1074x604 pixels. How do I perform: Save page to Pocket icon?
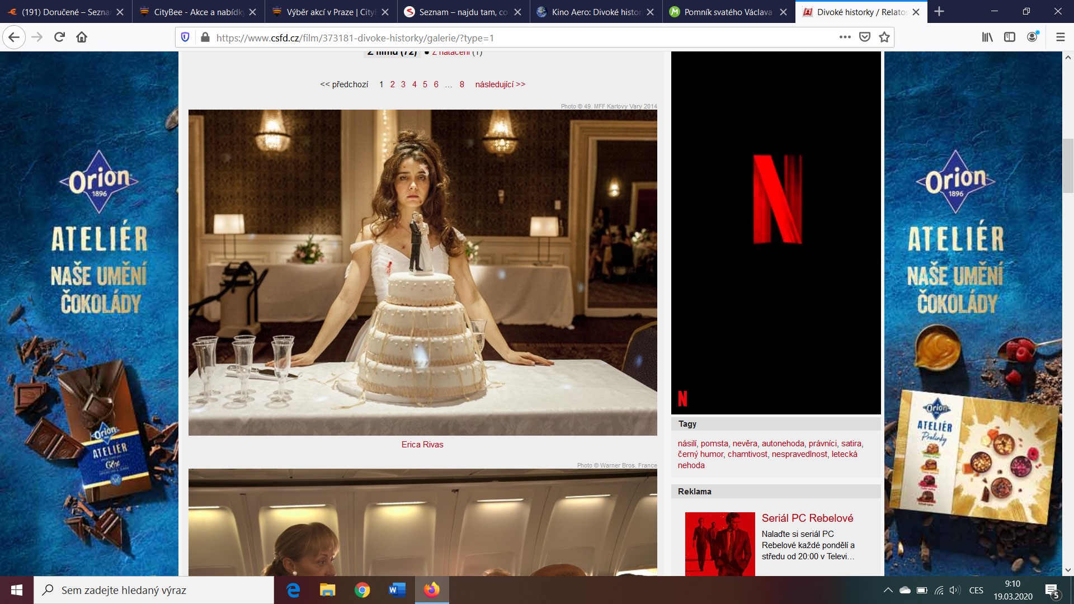tap(865, 37)
